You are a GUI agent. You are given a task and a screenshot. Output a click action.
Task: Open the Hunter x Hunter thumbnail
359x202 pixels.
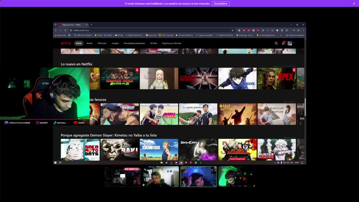(277, 150)
